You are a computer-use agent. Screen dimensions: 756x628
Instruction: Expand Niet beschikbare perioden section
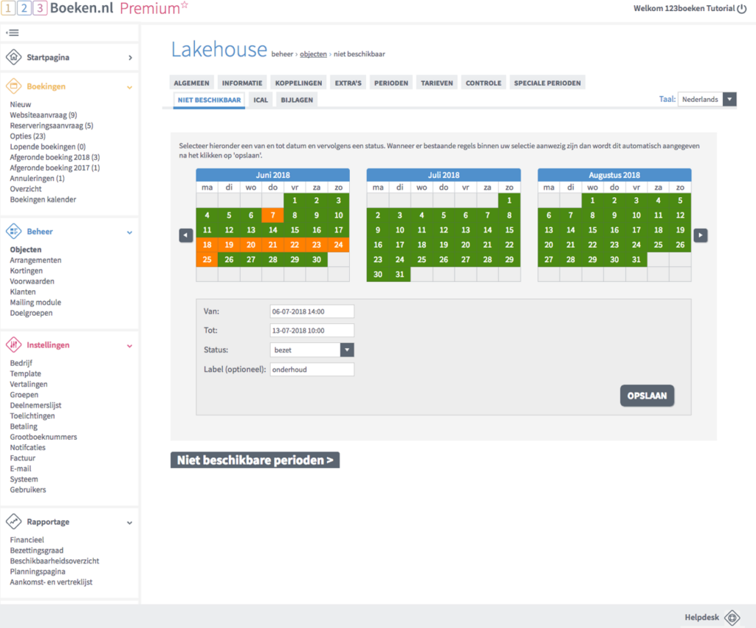click(x=255, y=460)
